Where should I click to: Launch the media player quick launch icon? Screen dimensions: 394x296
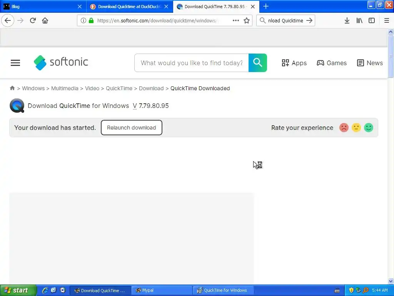pyautogui.click(x=63, y=290)
